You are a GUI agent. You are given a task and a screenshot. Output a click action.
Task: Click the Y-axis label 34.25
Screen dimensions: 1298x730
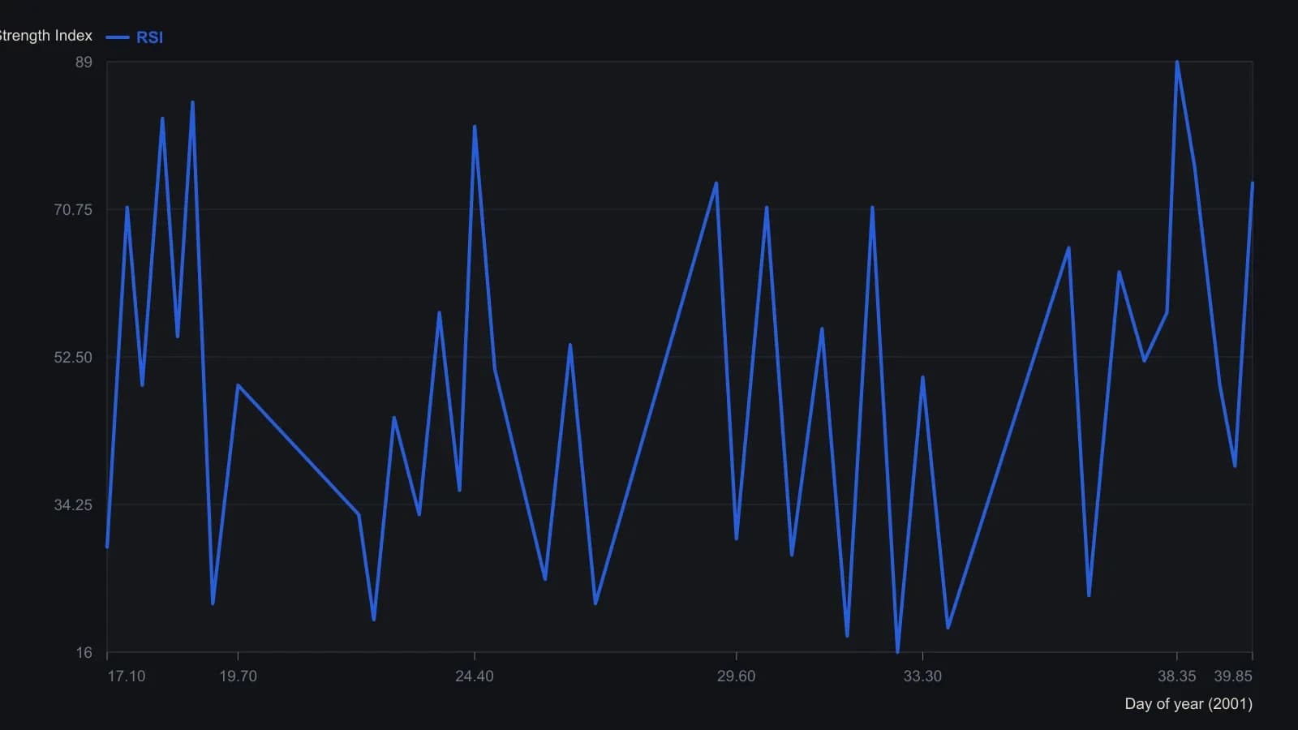[73, 505]
